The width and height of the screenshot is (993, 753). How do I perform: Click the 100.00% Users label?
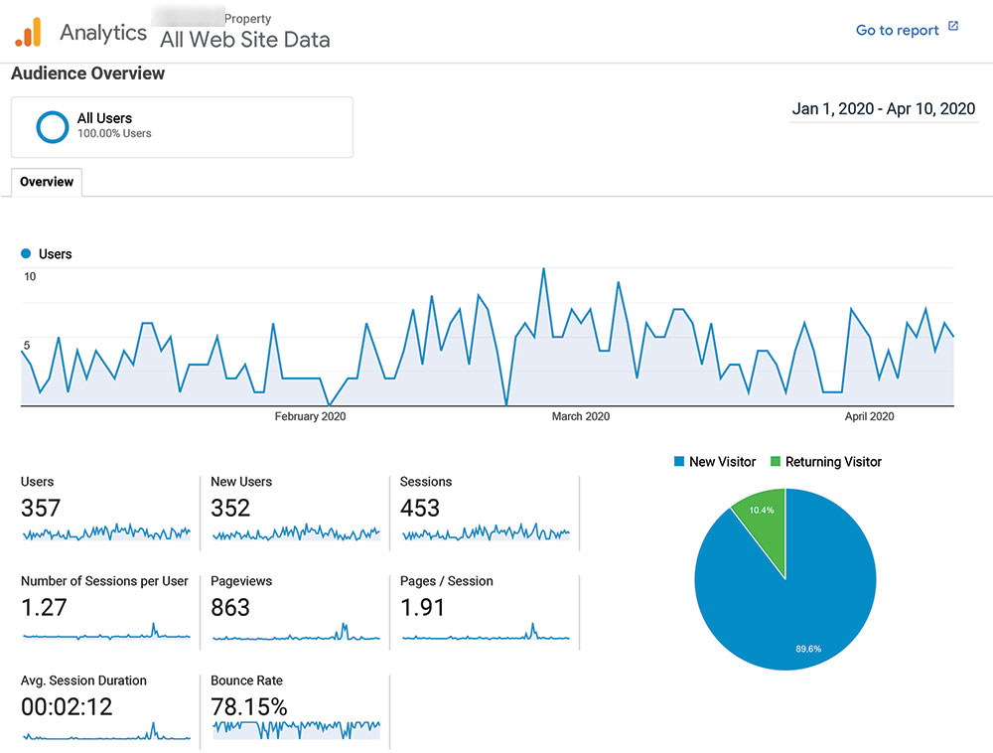pos(114,134)
